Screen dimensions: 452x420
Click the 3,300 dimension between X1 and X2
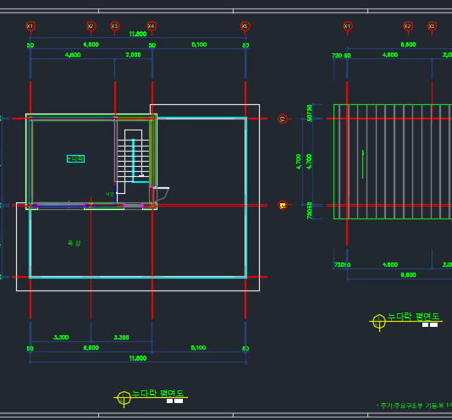61,337
